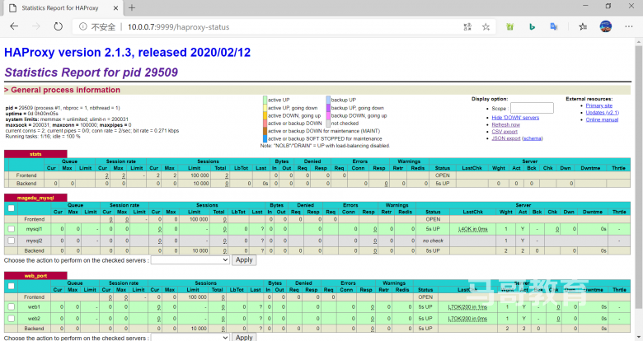Open the Updates (v2.1) link

(602, 113)
